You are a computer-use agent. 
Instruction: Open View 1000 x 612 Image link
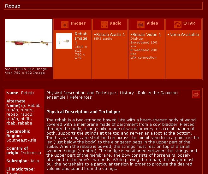pyautogui.click(x=26, y=69)
